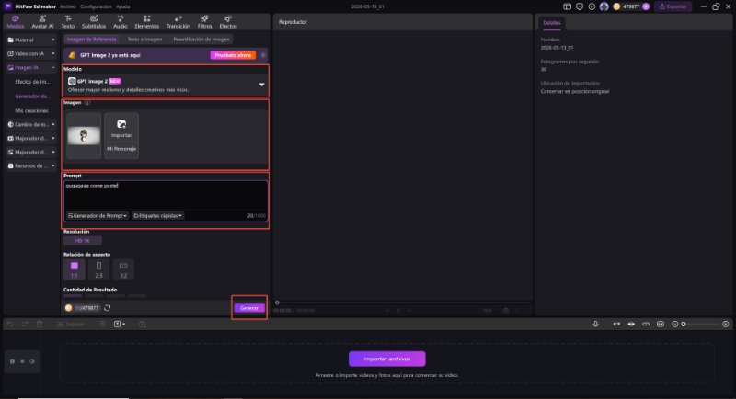Screen dimensions: 736x399
Task: Open the Audio section
Action: pos(121,22)
